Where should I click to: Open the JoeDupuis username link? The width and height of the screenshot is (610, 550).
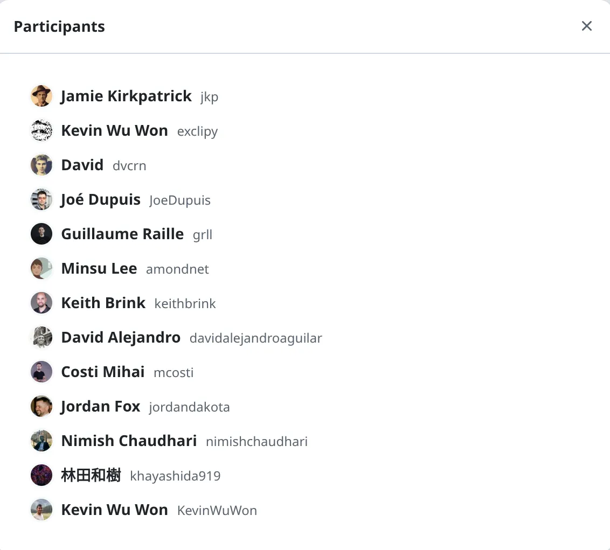pos(180,200)
